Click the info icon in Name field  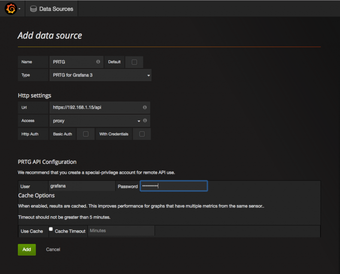pyautogui.click(x=98, y=62)
